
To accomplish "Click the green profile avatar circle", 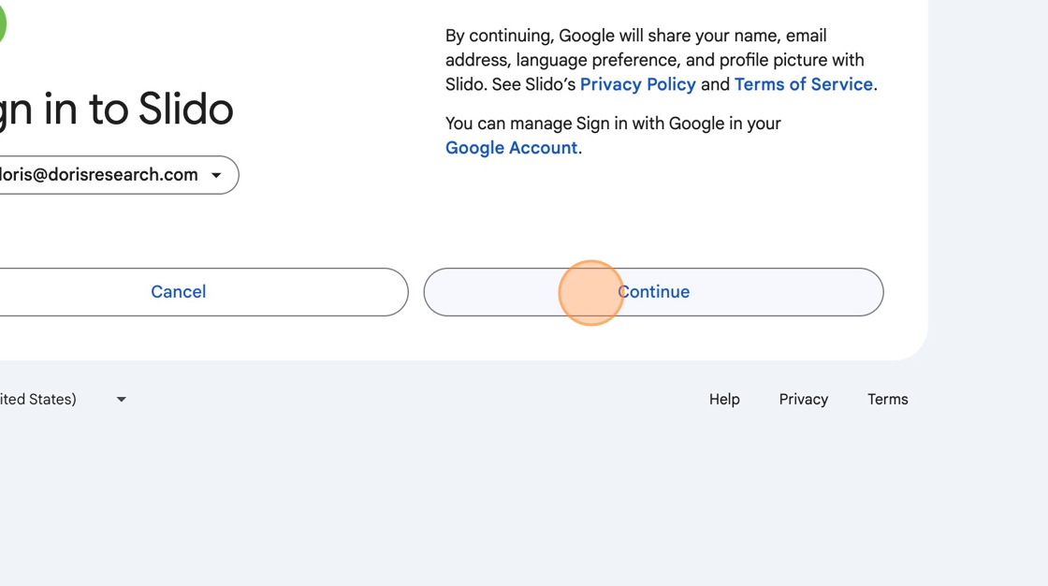I will pos(2,23).
